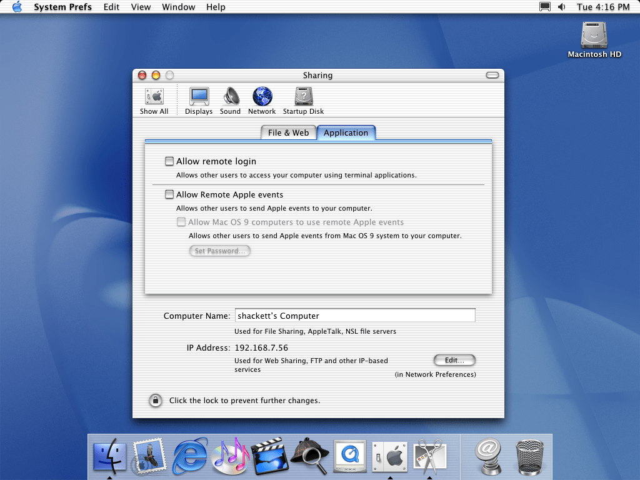Open the Window menu in menu bar
The width and height of the screenshot is (640, 480).
click(x=178, y=7)
